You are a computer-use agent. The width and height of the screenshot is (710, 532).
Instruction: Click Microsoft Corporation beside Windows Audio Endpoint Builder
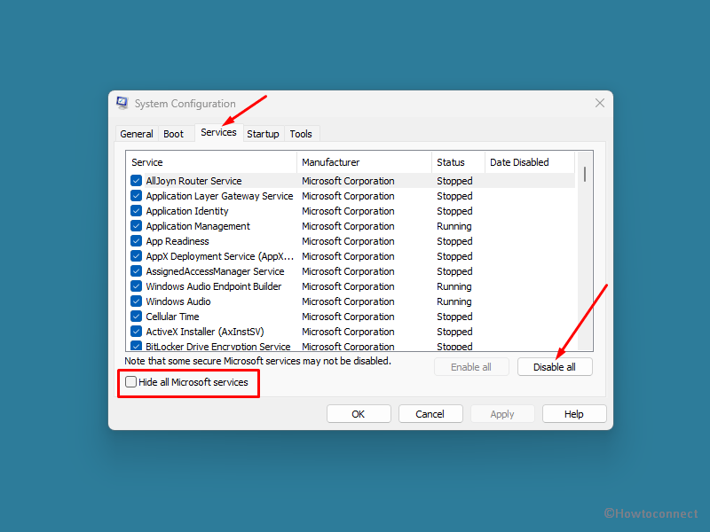[348, 286]
